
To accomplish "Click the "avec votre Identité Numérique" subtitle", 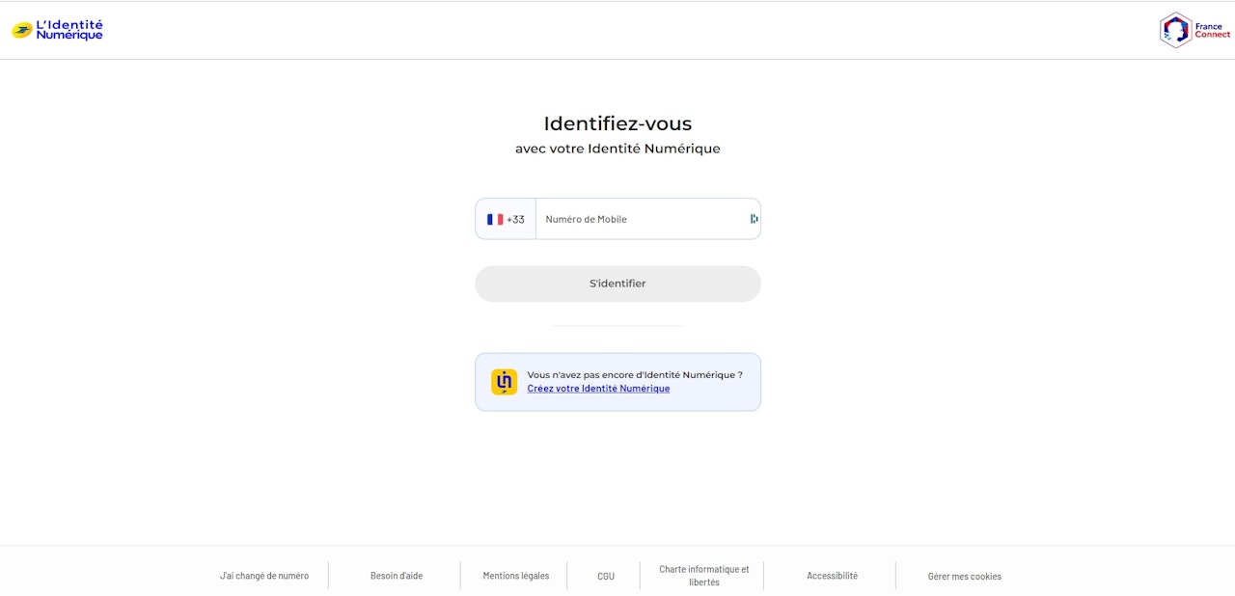I will [617, 149].
